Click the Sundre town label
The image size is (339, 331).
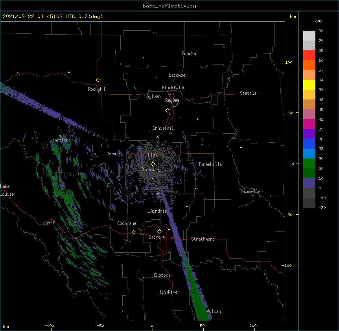pos(115,154)
